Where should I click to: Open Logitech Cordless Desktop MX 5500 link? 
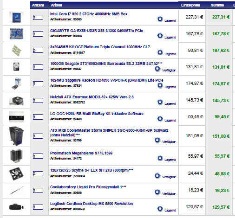(x=91, y=204)
